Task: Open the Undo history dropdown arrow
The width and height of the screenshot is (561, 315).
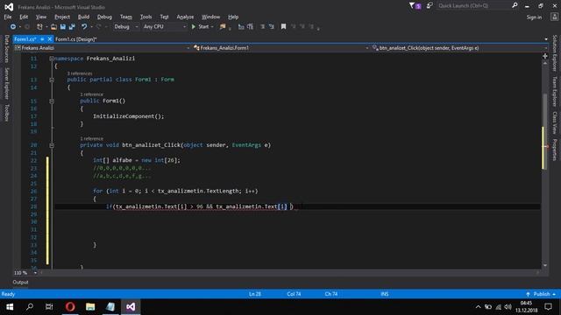Action: pos(91,27)
